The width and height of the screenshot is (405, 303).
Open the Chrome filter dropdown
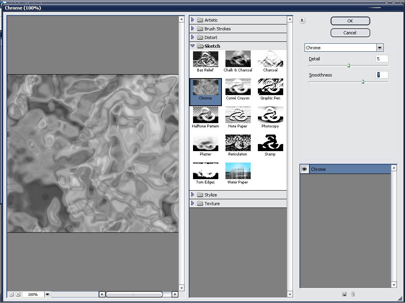pyautogui.click(x=380, y=48)
